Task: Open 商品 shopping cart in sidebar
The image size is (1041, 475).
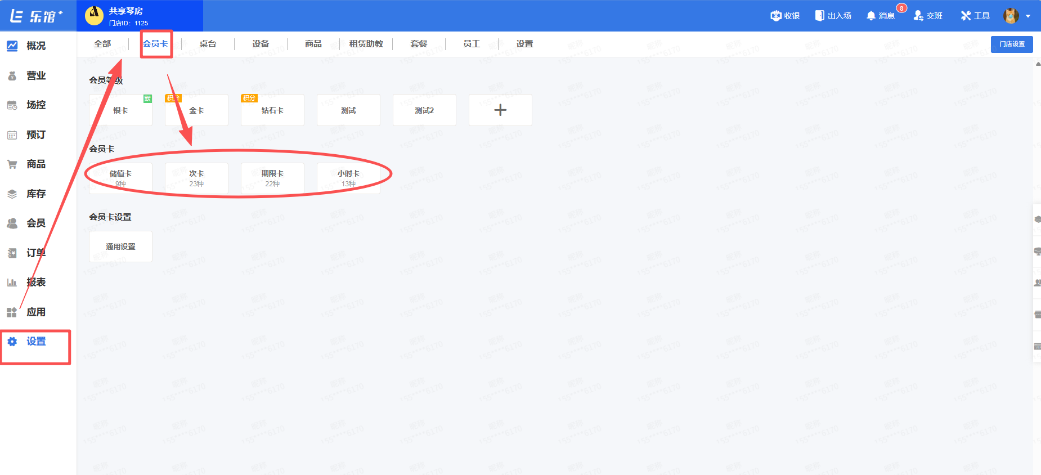Action: [x=12, y=164]
